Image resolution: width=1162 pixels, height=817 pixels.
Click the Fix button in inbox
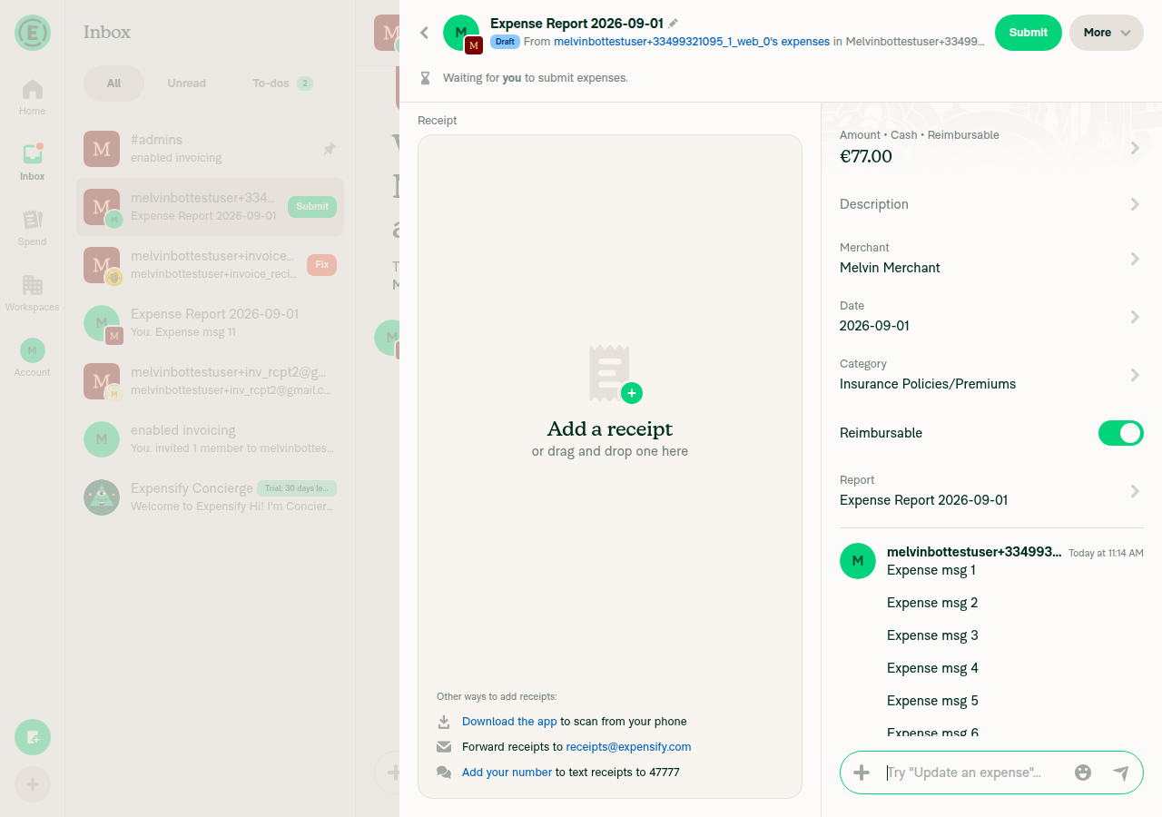tap(321, 265)
